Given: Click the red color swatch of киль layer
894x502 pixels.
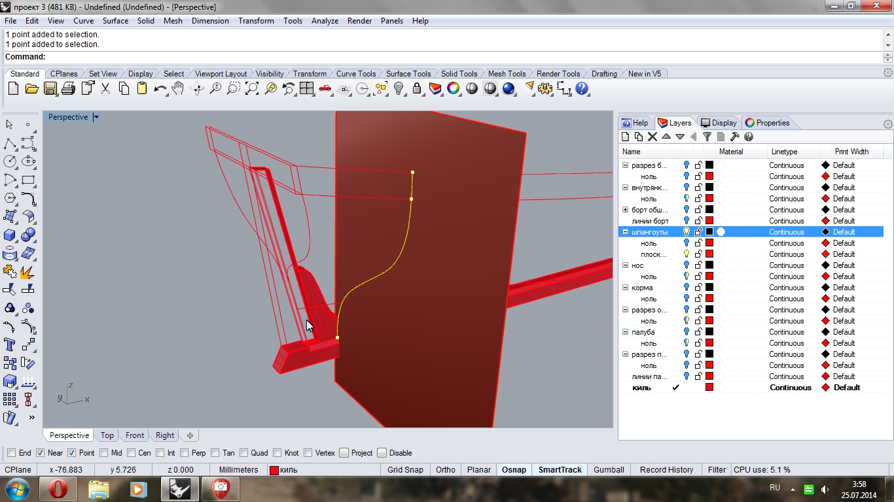Looking at the screenshot, I should click(709, 388).
